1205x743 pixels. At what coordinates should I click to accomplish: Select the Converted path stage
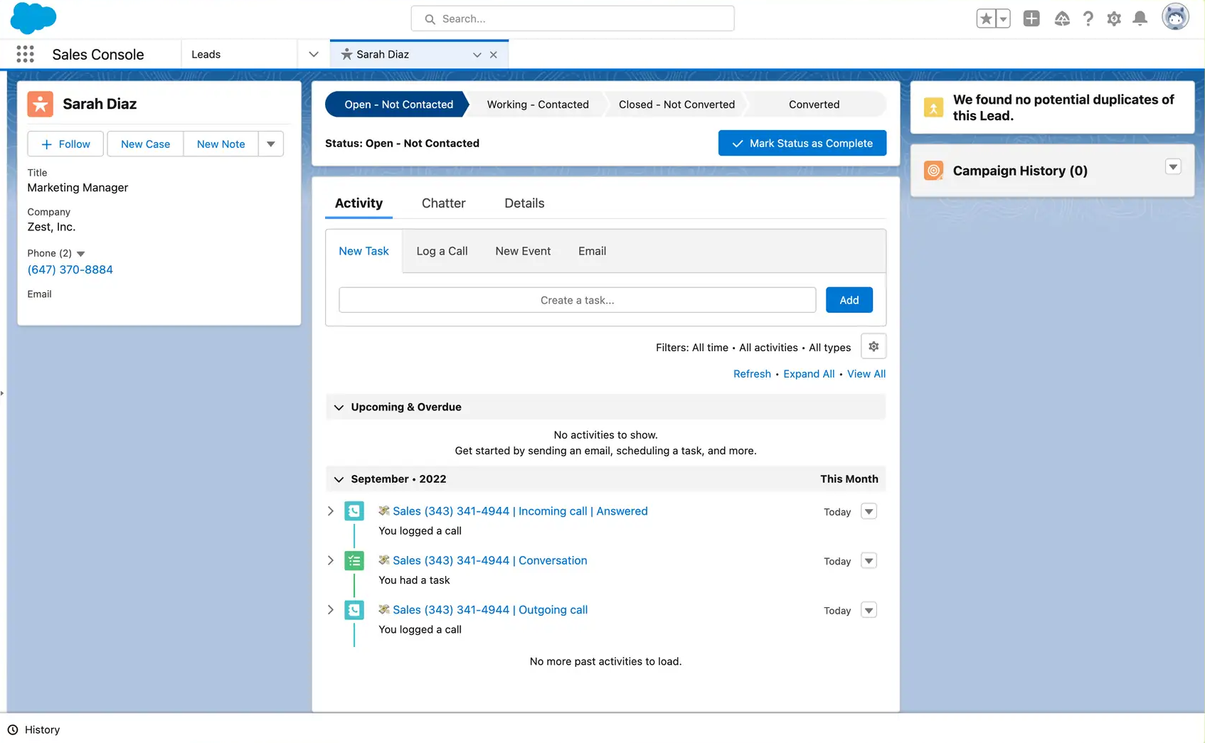[814, 105]
